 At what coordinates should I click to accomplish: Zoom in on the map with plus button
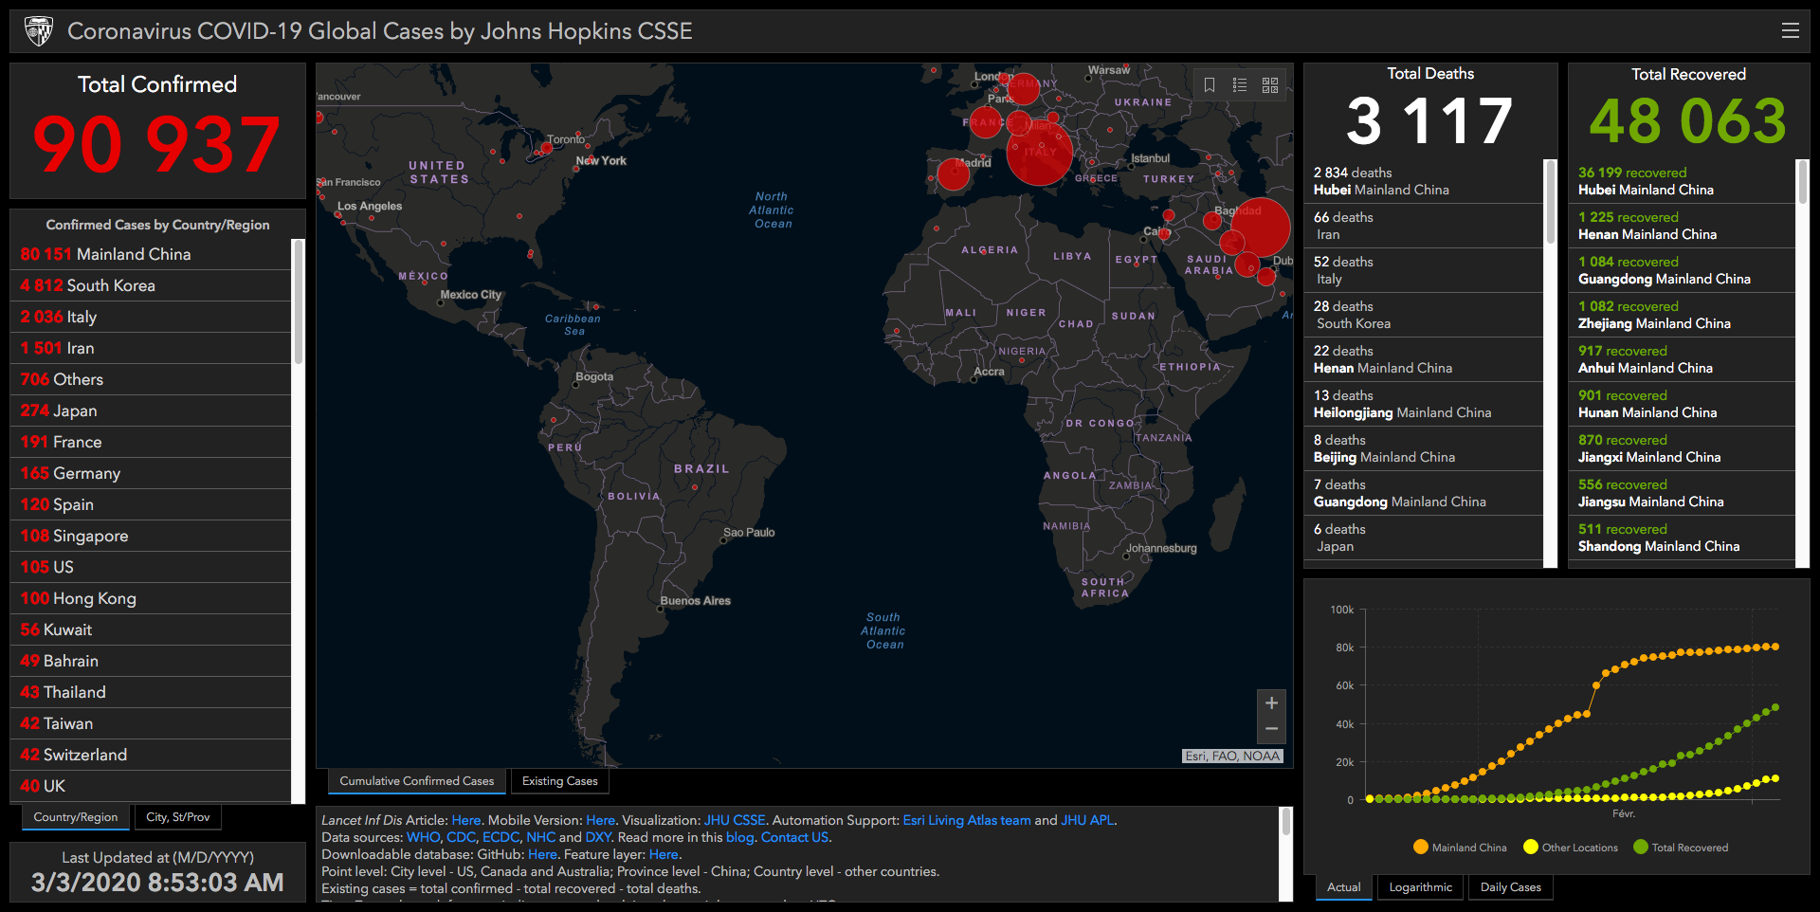pos(1271,702)
